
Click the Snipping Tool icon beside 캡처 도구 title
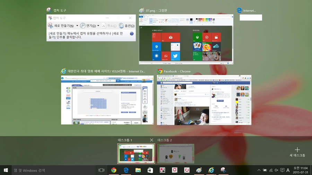pos(49,10)
